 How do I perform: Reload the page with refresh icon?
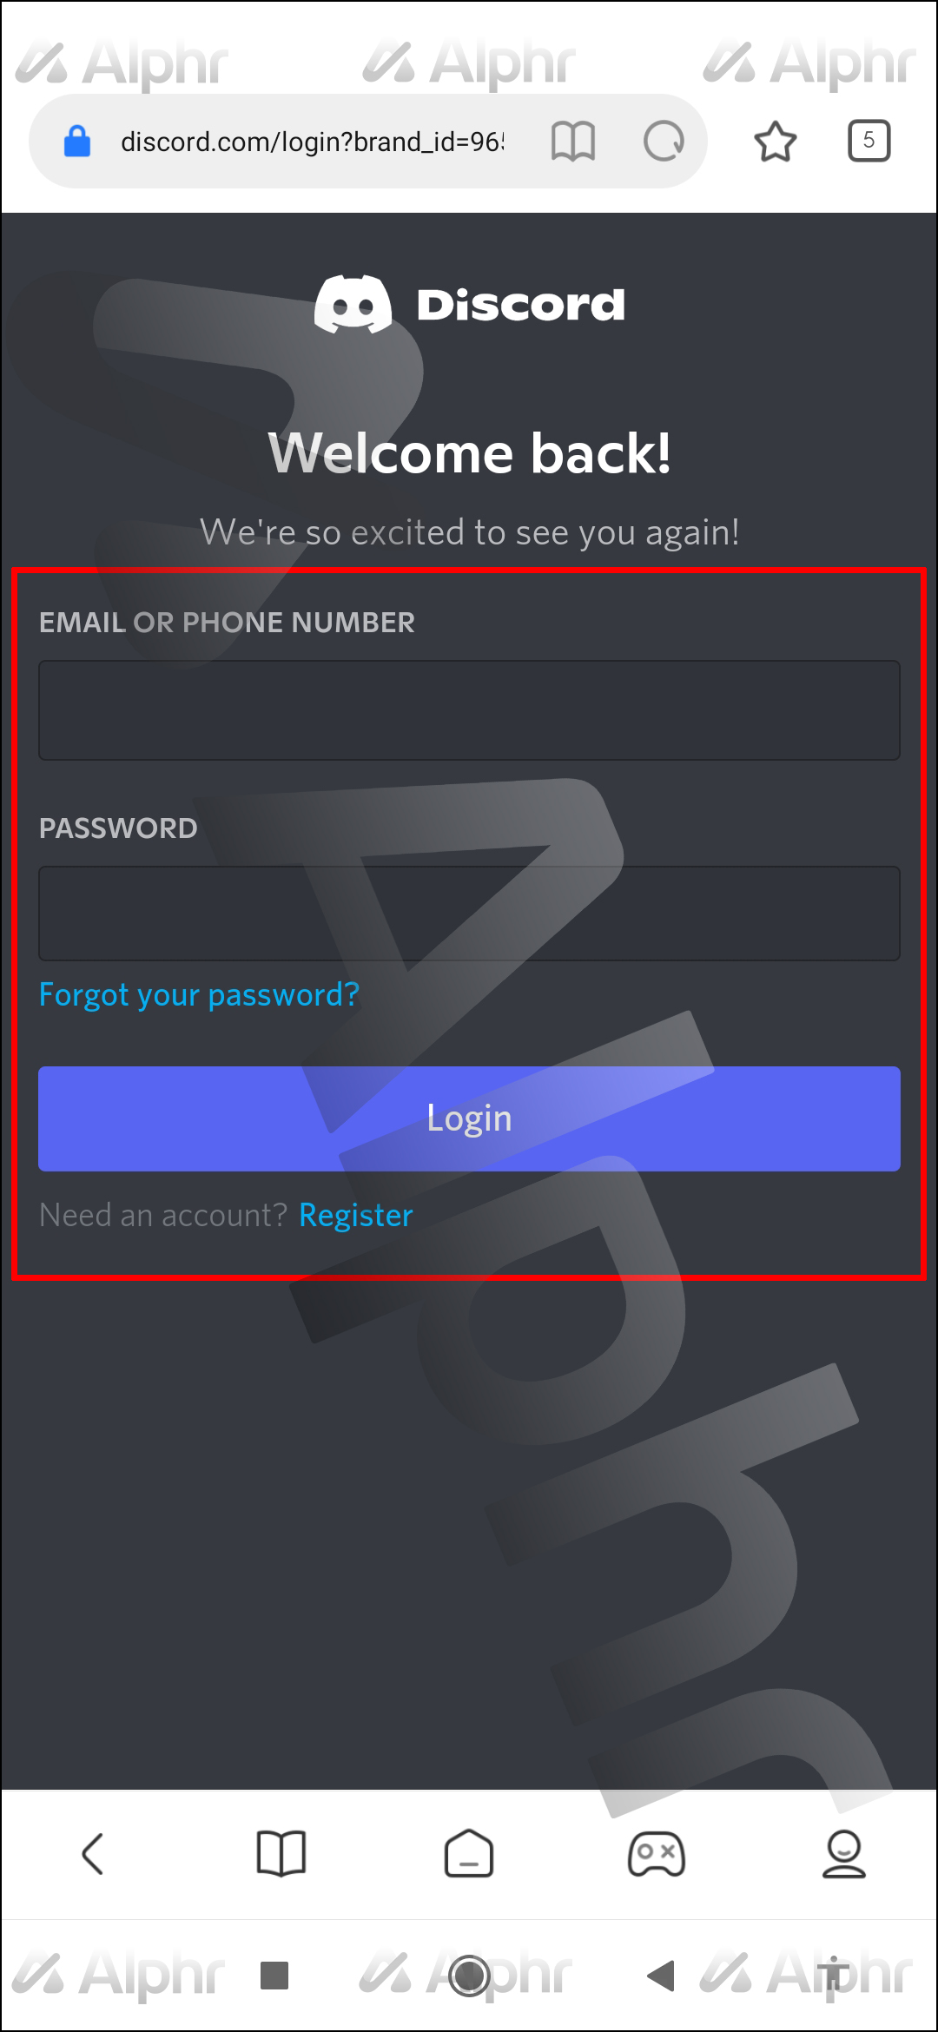coord(664,141)
